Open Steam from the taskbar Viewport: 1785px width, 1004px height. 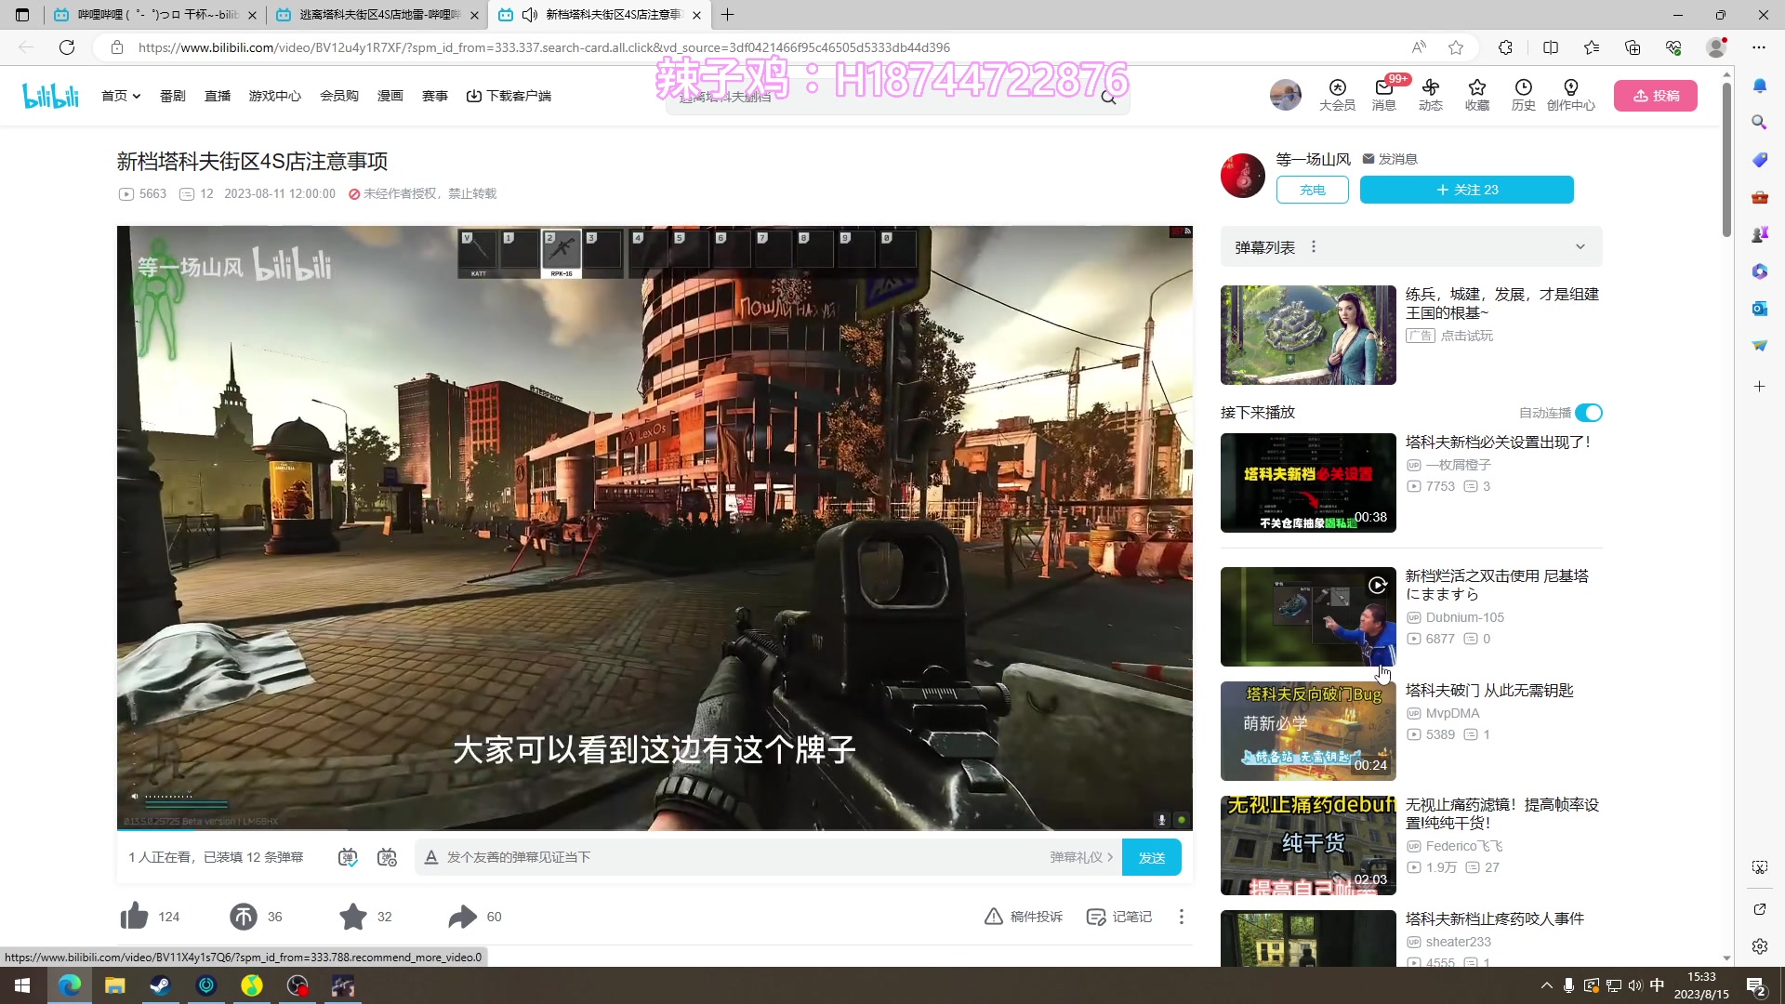coord(160,985)
